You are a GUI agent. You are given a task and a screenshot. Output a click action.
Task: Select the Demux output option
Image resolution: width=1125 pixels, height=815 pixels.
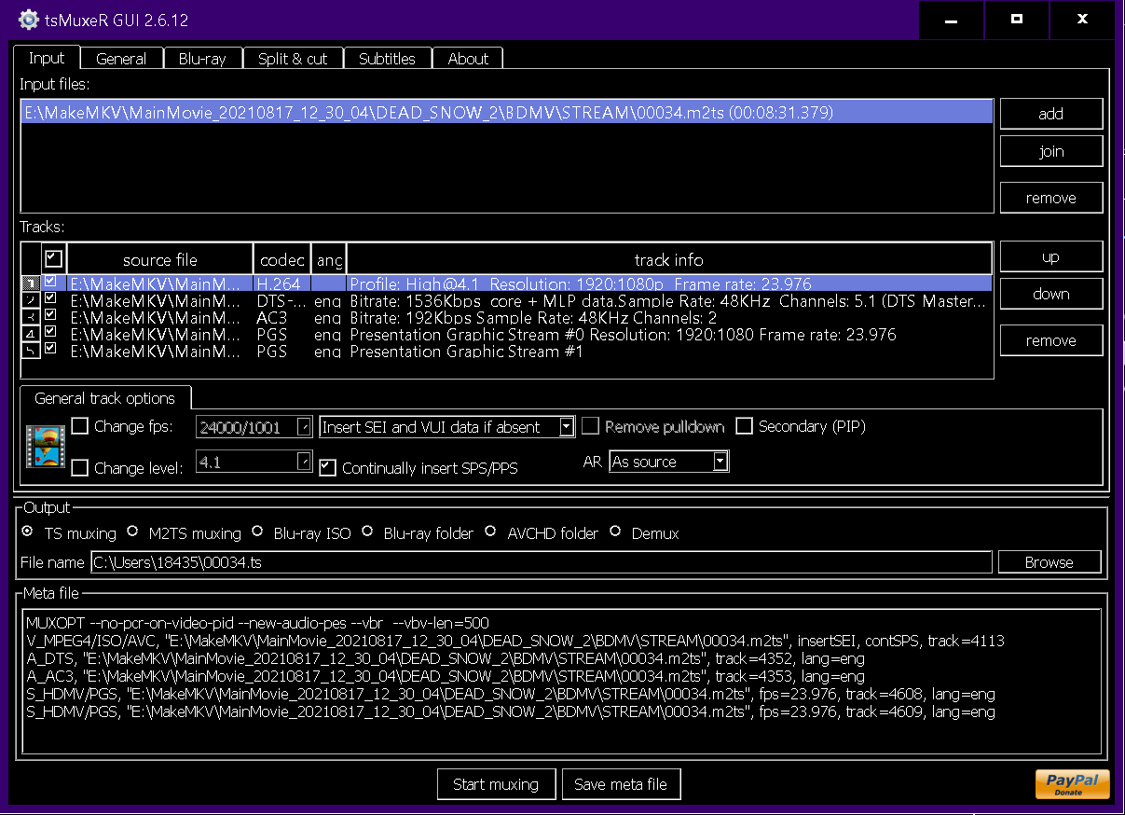615,532
